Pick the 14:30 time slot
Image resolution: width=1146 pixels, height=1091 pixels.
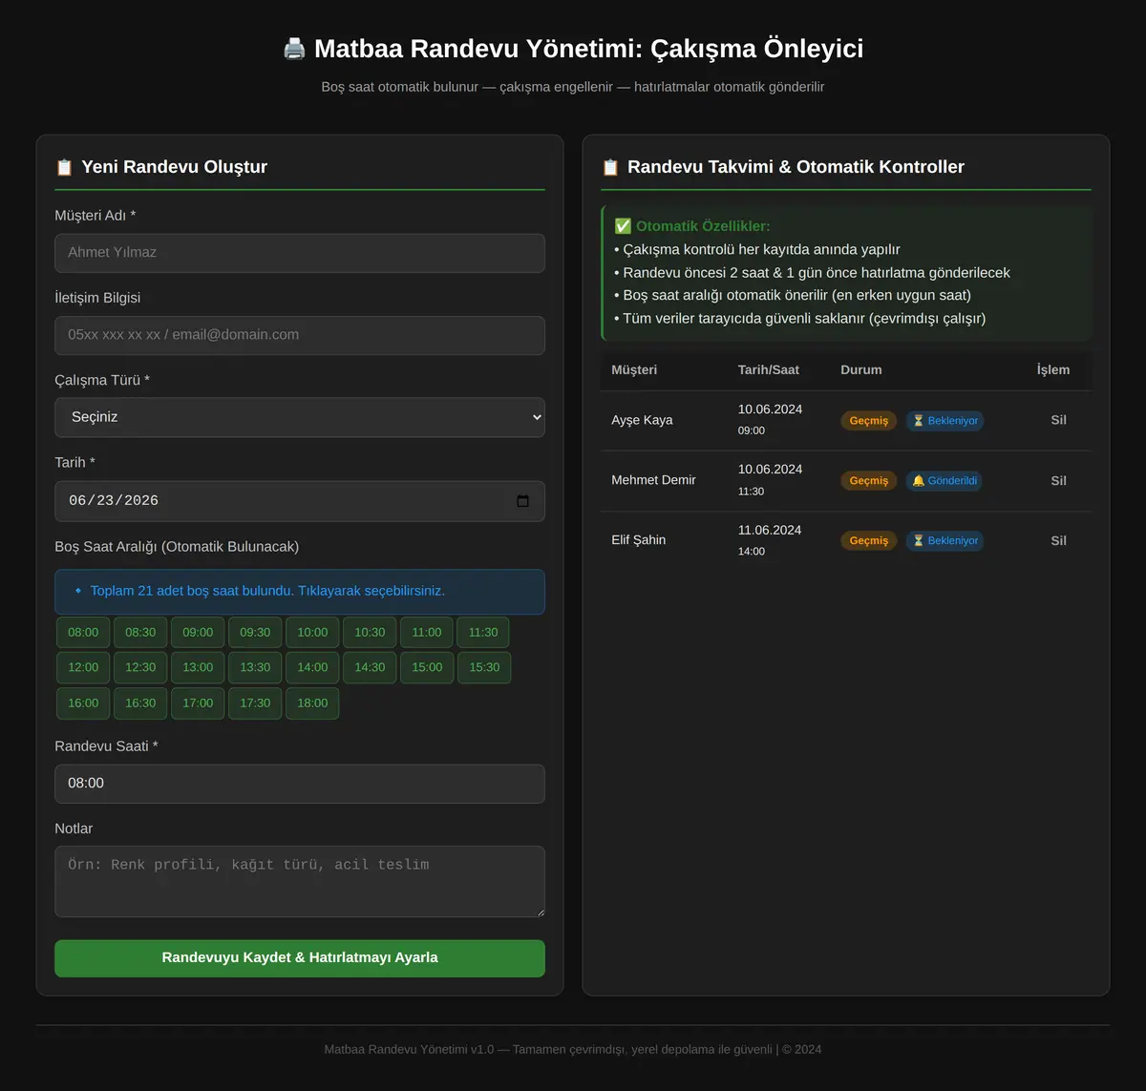(370, 667)
